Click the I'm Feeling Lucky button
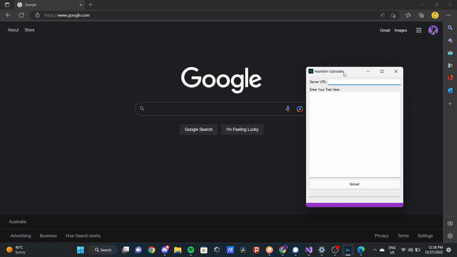 coord(242,130)
